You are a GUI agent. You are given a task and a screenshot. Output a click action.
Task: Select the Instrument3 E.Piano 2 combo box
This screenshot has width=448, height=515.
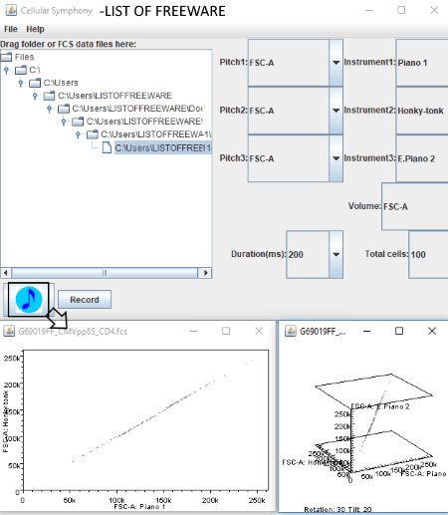[x=422, y=158]
